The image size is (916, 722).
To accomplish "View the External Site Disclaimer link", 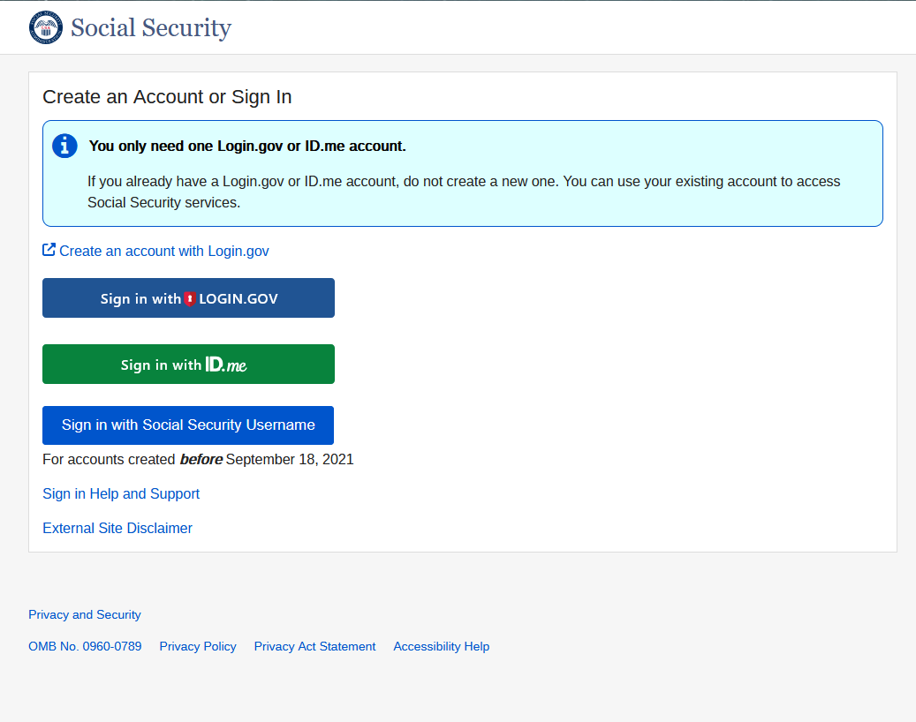I will (x=117, y=528).
